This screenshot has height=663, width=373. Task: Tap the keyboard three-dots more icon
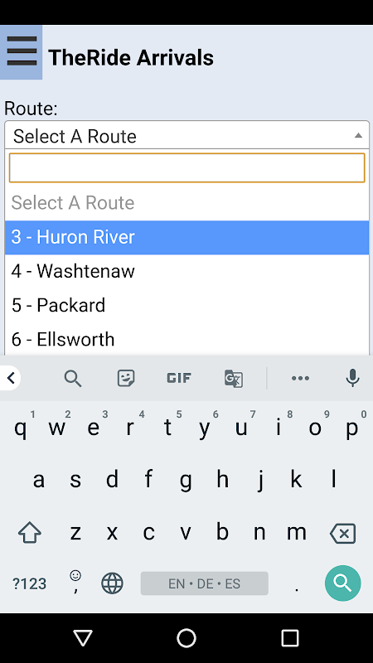point(300,378)
